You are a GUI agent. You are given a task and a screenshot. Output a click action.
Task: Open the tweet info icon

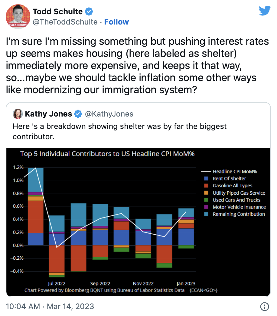pos(265,306)
